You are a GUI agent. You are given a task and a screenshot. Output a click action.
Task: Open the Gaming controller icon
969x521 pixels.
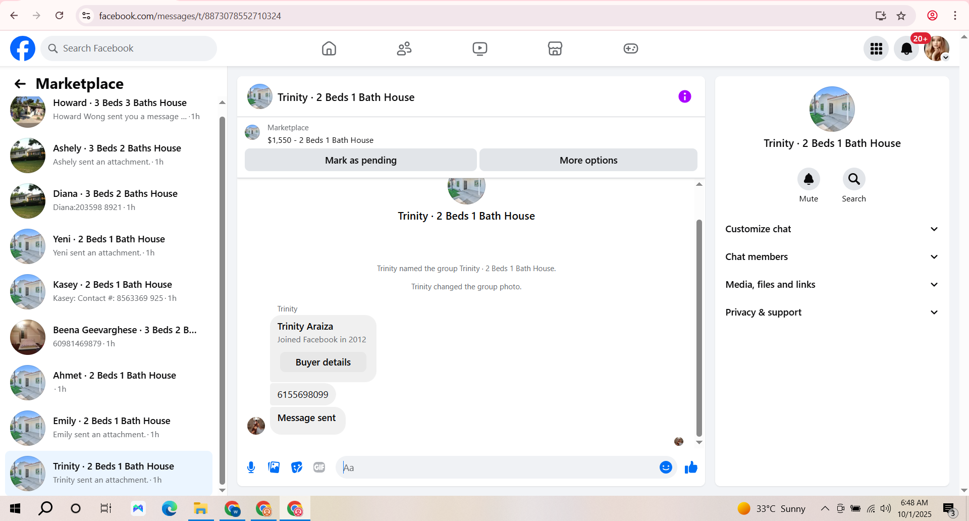(631, 48)
